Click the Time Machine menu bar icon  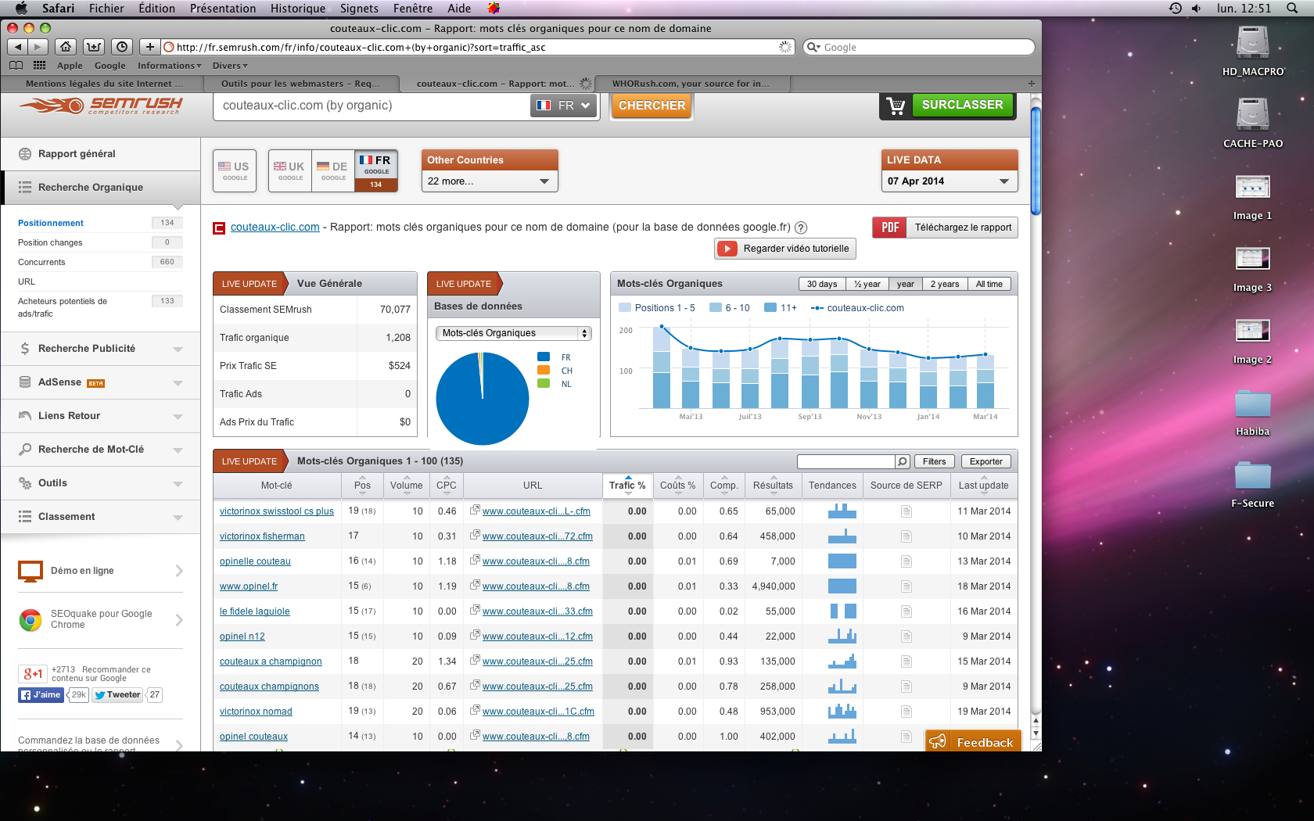[1176, 8]
